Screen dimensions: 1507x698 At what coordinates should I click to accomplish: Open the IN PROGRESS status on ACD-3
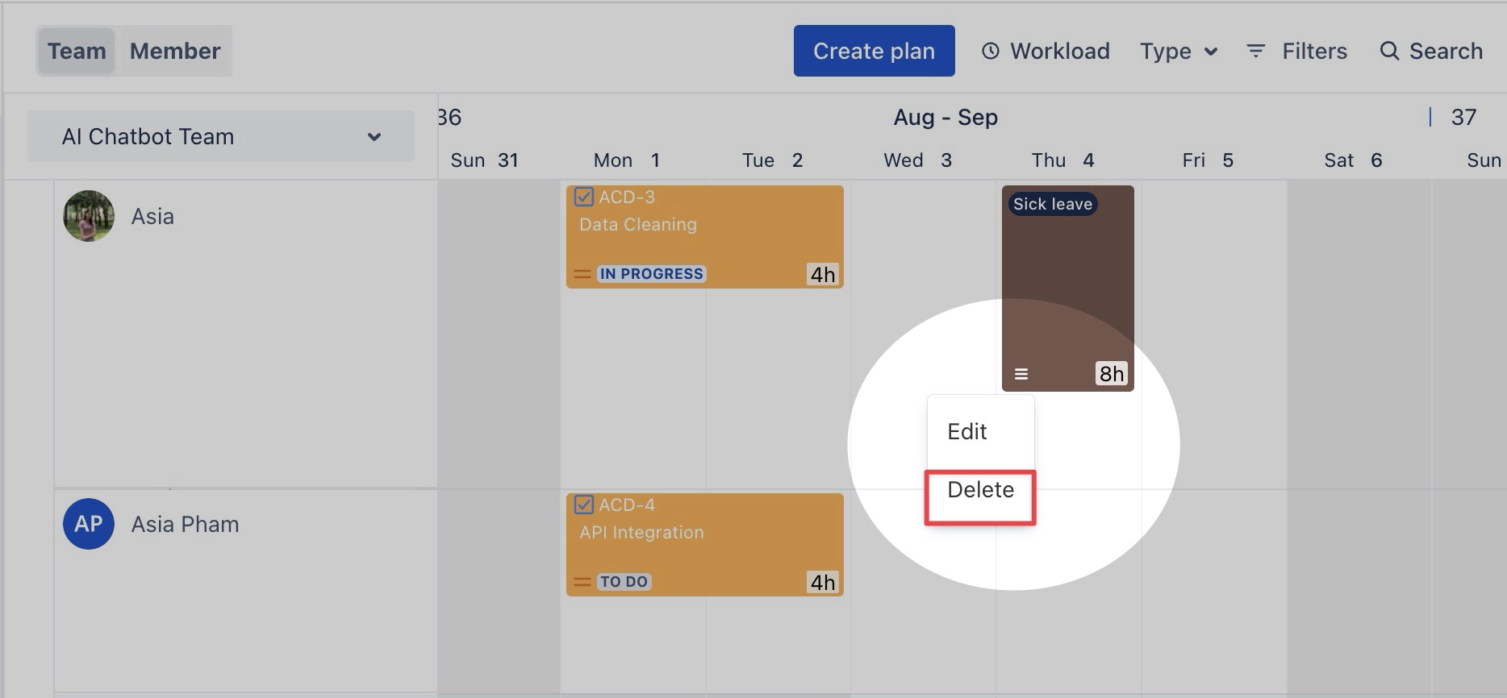pyautogui.click(x=651, y=274)
